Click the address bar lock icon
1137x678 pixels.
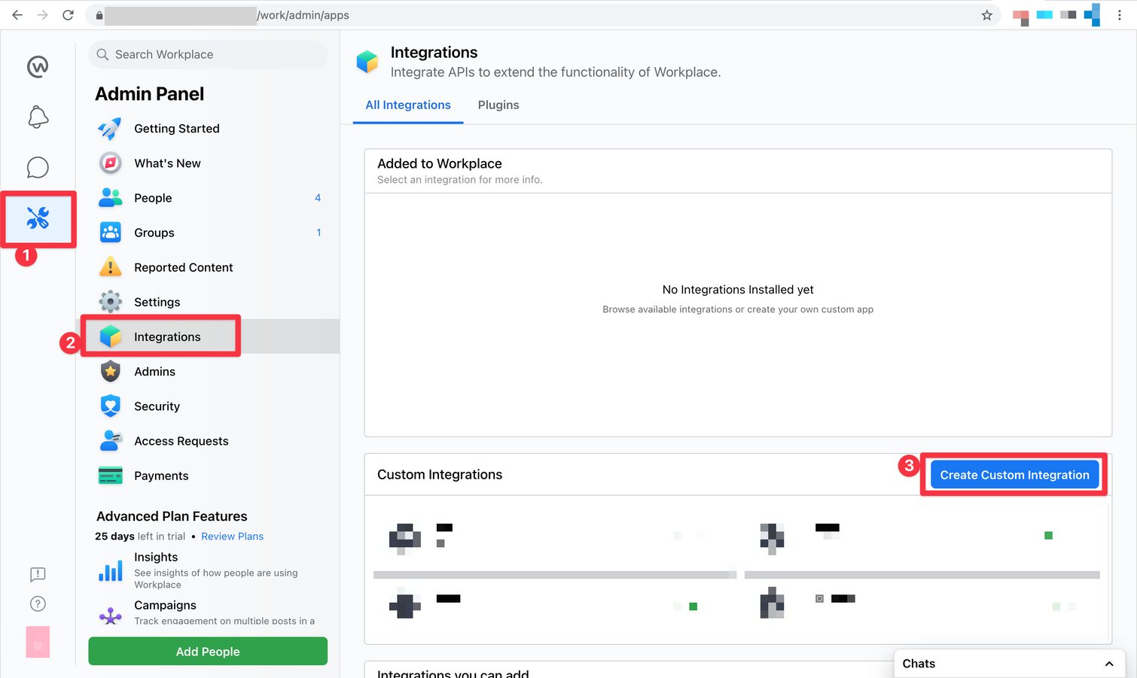pyautogui.click(x=99, y=15)
